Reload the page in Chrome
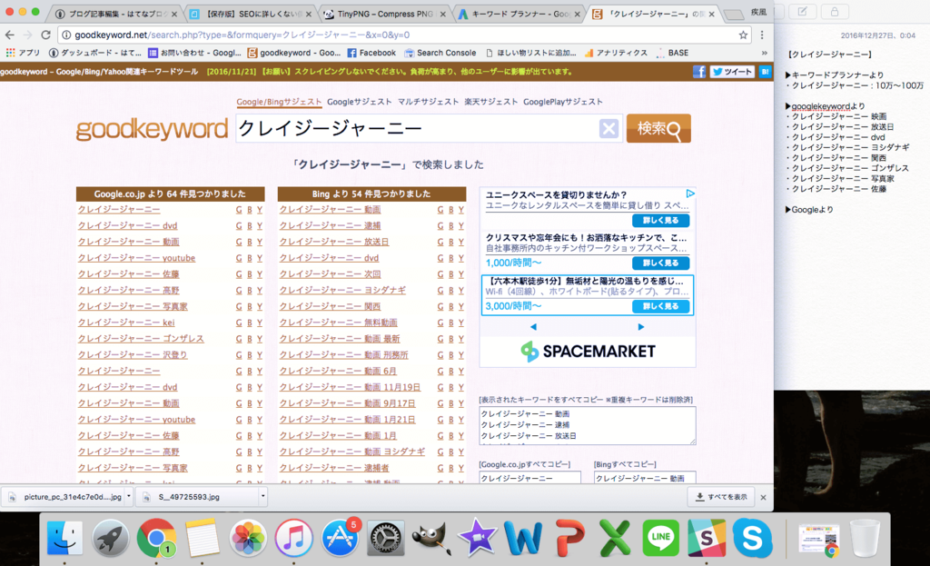 45,35
